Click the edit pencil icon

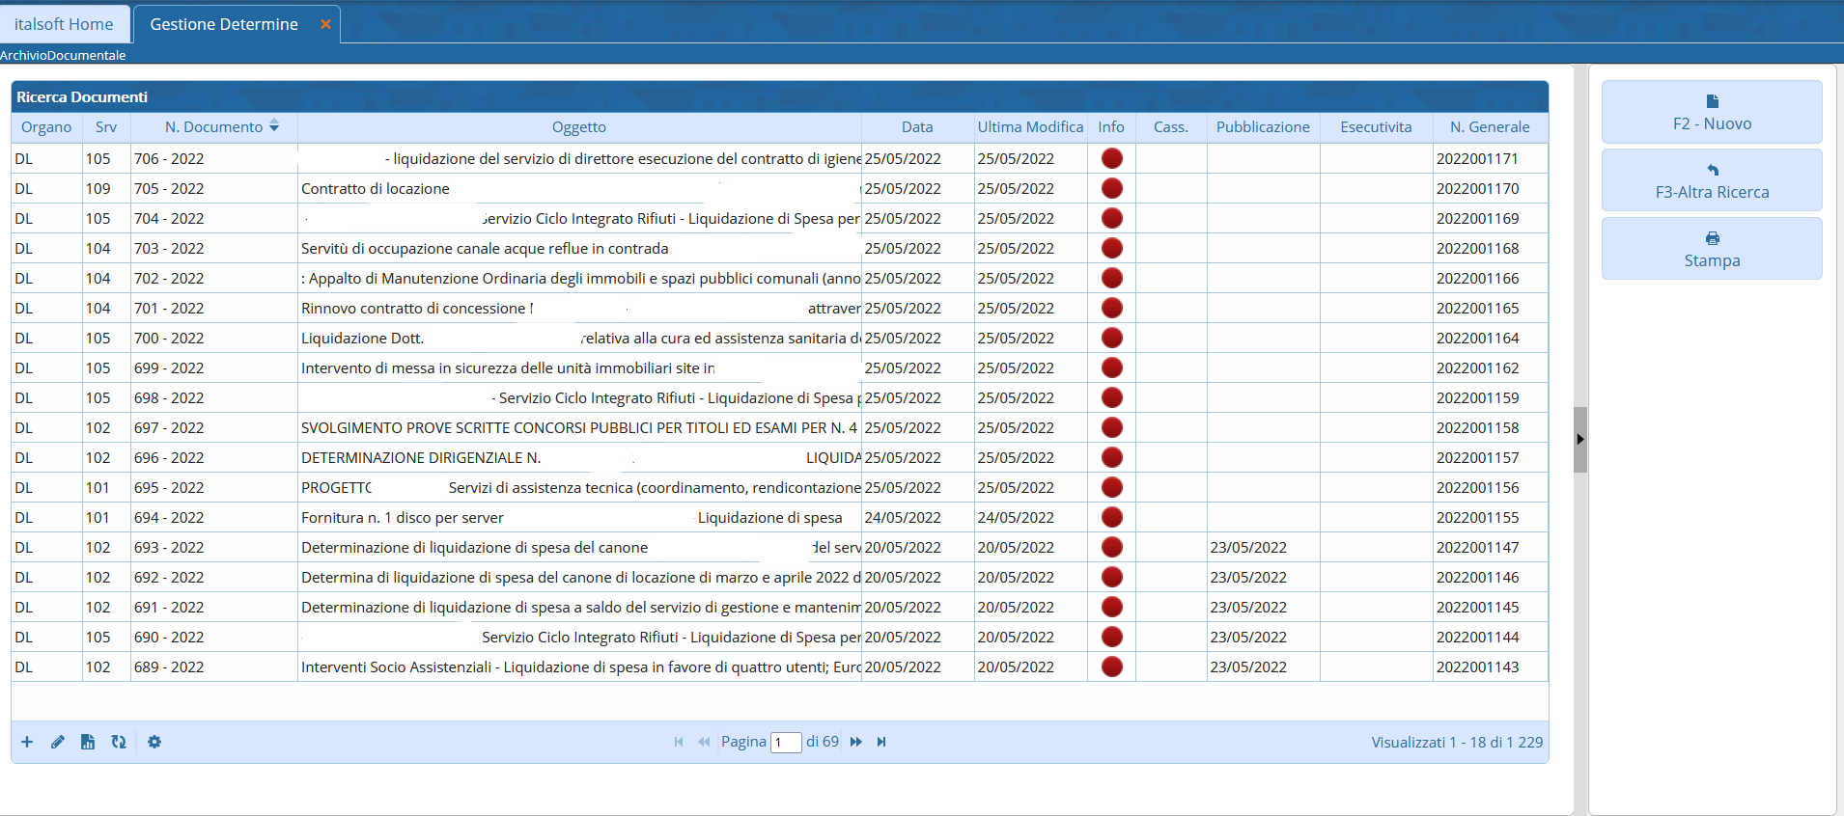pyautogui.click(x=58, y=742)
